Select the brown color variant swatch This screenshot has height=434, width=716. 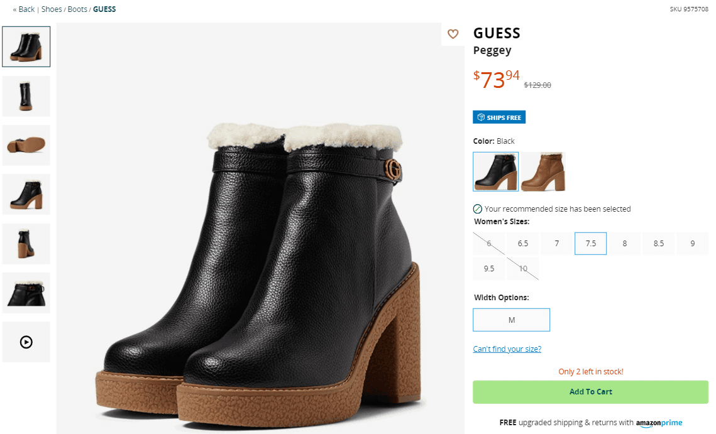point(543,171)
